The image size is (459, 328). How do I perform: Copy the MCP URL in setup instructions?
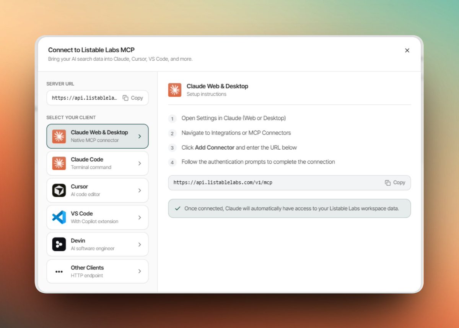pyautogui.click(x=395, y=183)
